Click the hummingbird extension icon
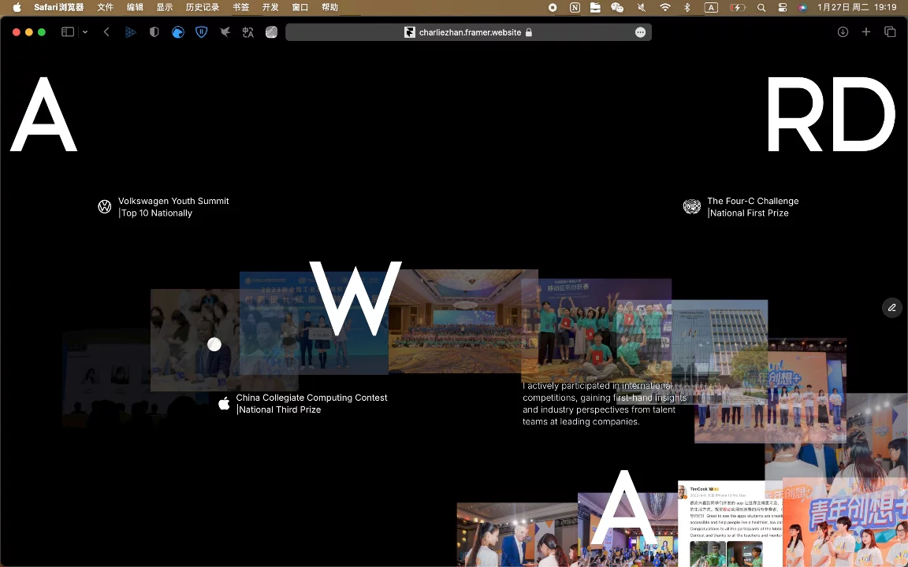908x567 pixels. click(x=225, y=32)
